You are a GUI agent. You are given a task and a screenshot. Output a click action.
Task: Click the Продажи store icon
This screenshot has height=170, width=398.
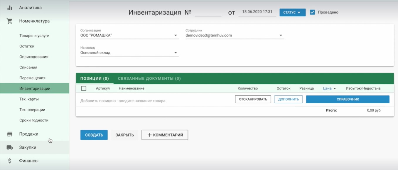pos(10,134)
